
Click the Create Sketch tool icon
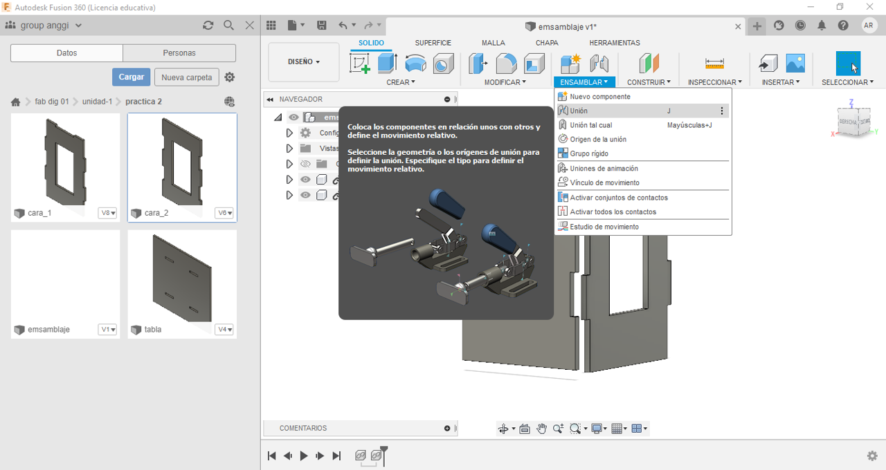click(x=360, y=64)
